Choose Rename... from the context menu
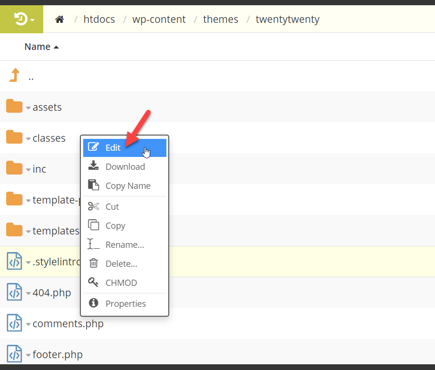Image resolution: width=435 pixels, height=370 pixels. click(x=125, y=244)
